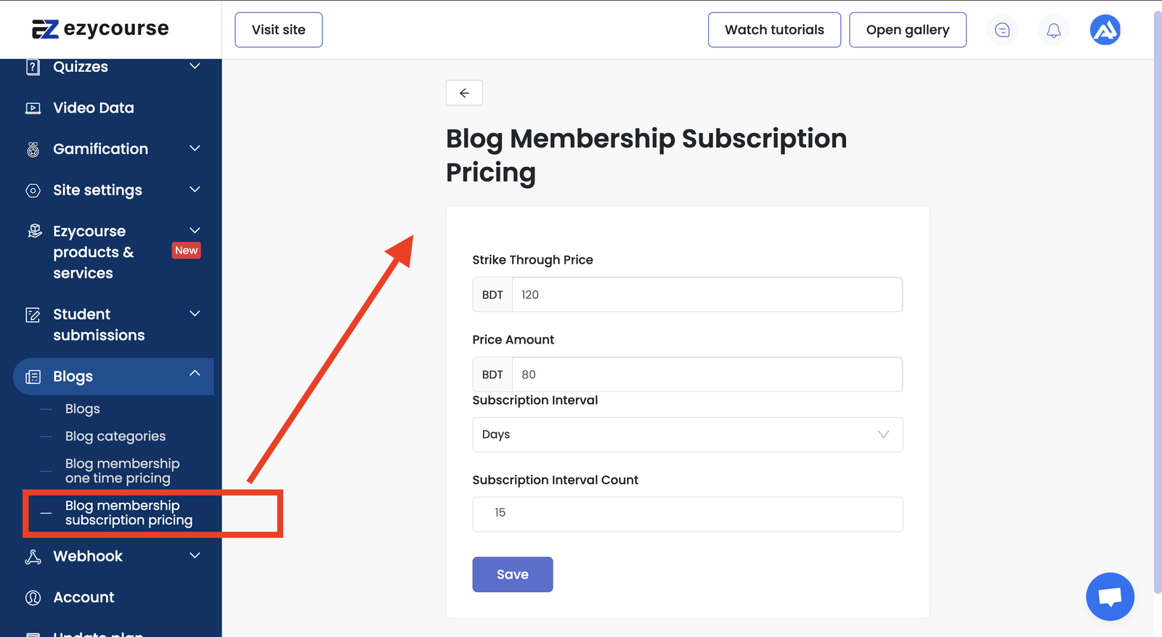Click the ezycourse logo
Image resolution: width=1162 pixels, height=637 pixels.
coord(100,29)
